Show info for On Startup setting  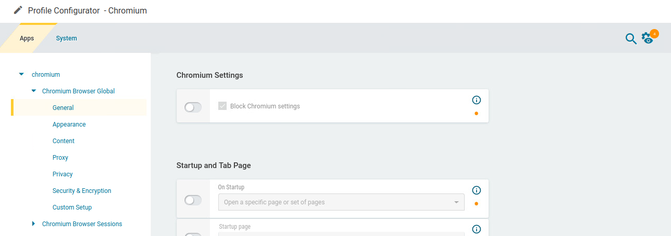point(477,190)
